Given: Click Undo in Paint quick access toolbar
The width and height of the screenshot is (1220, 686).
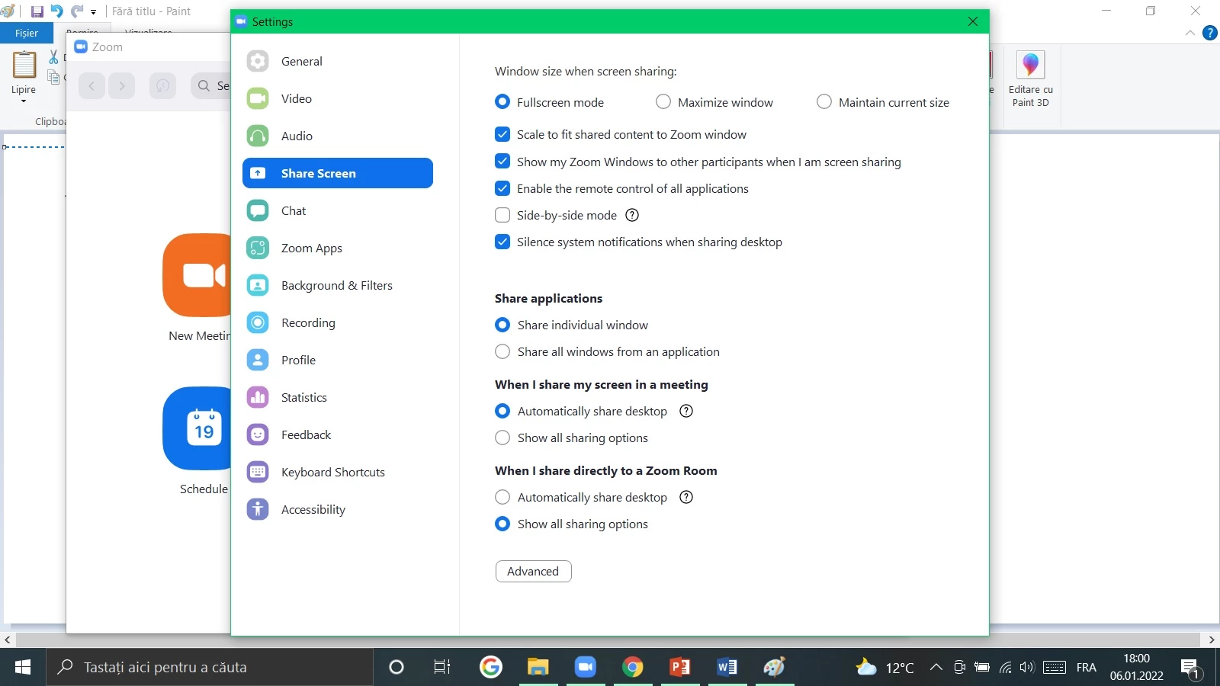Looking at the screenshot, I should click(56, 11).
